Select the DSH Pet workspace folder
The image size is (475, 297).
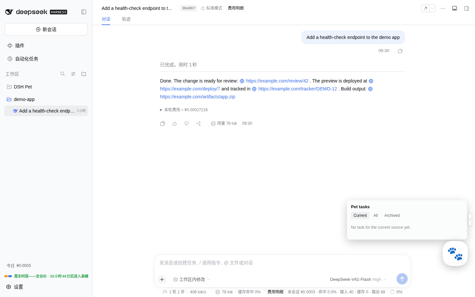pos(46,87)
